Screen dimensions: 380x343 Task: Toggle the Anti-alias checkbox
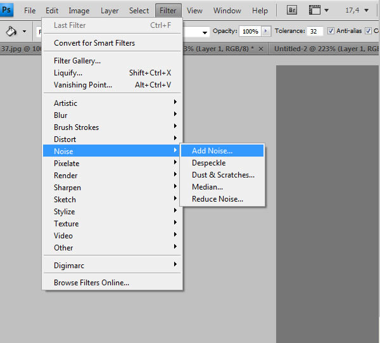331,31
